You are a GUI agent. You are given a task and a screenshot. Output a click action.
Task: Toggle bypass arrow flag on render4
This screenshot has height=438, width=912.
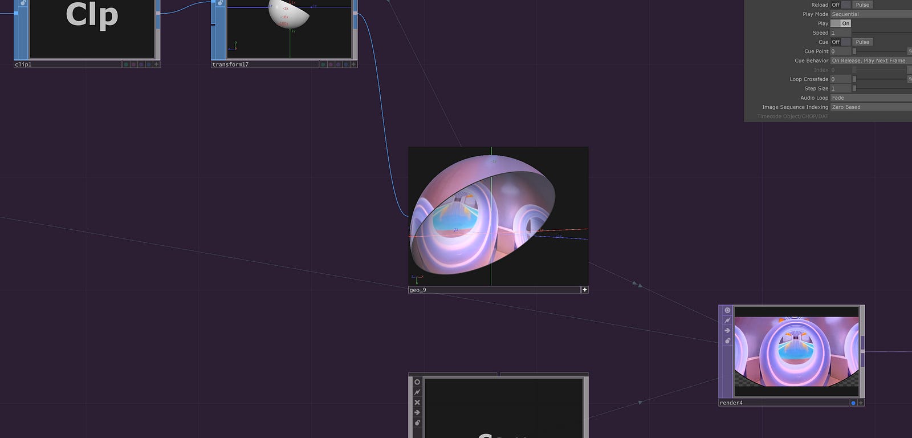pyautogui.click(x=727, y=330)
